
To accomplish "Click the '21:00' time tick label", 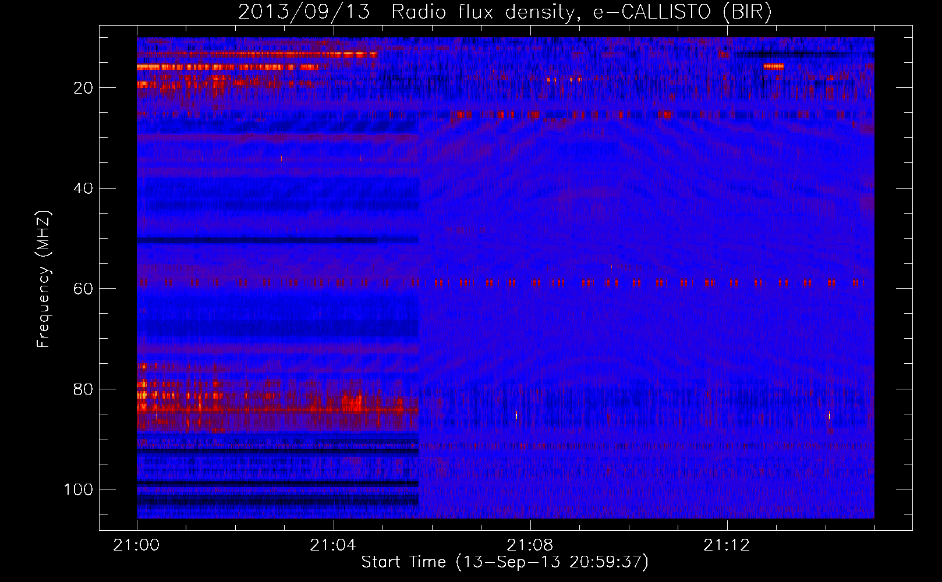I will tap(136, 545).
